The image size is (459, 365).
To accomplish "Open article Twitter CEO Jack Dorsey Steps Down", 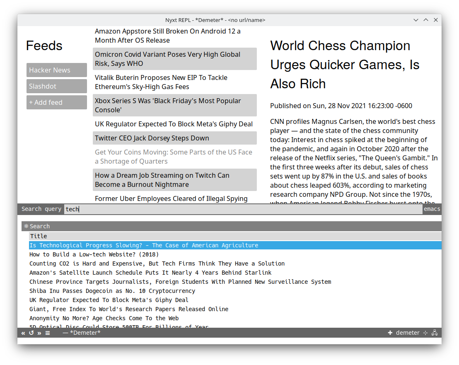I will (175, 138).
